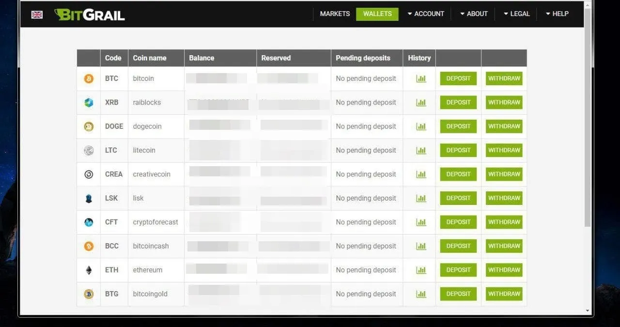The width and height of the screenshot is (620, 327).
Task: Click the 'ethereum' coin name text
Action: (x=148, y=270)
